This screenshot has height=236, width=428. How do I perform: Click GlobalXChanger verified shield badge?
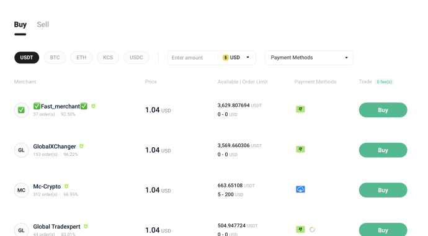point(81,146)
